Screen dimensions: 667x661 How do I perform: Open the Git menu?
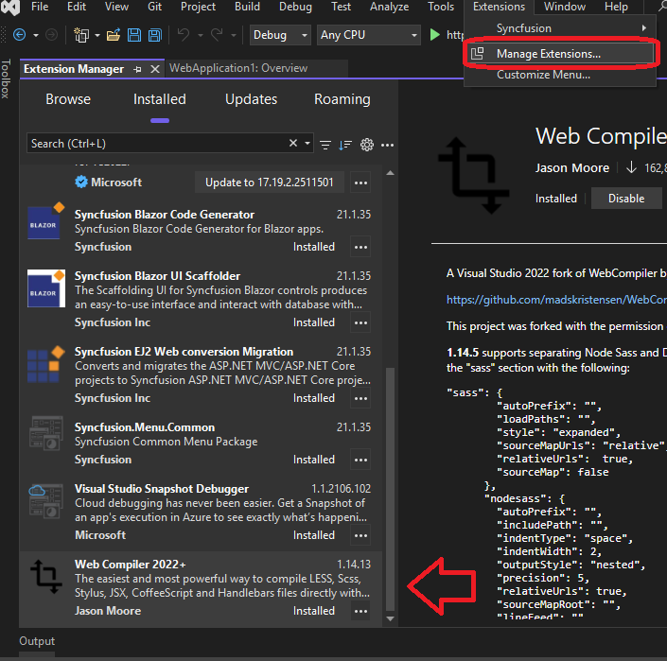(x=154, y=7)
